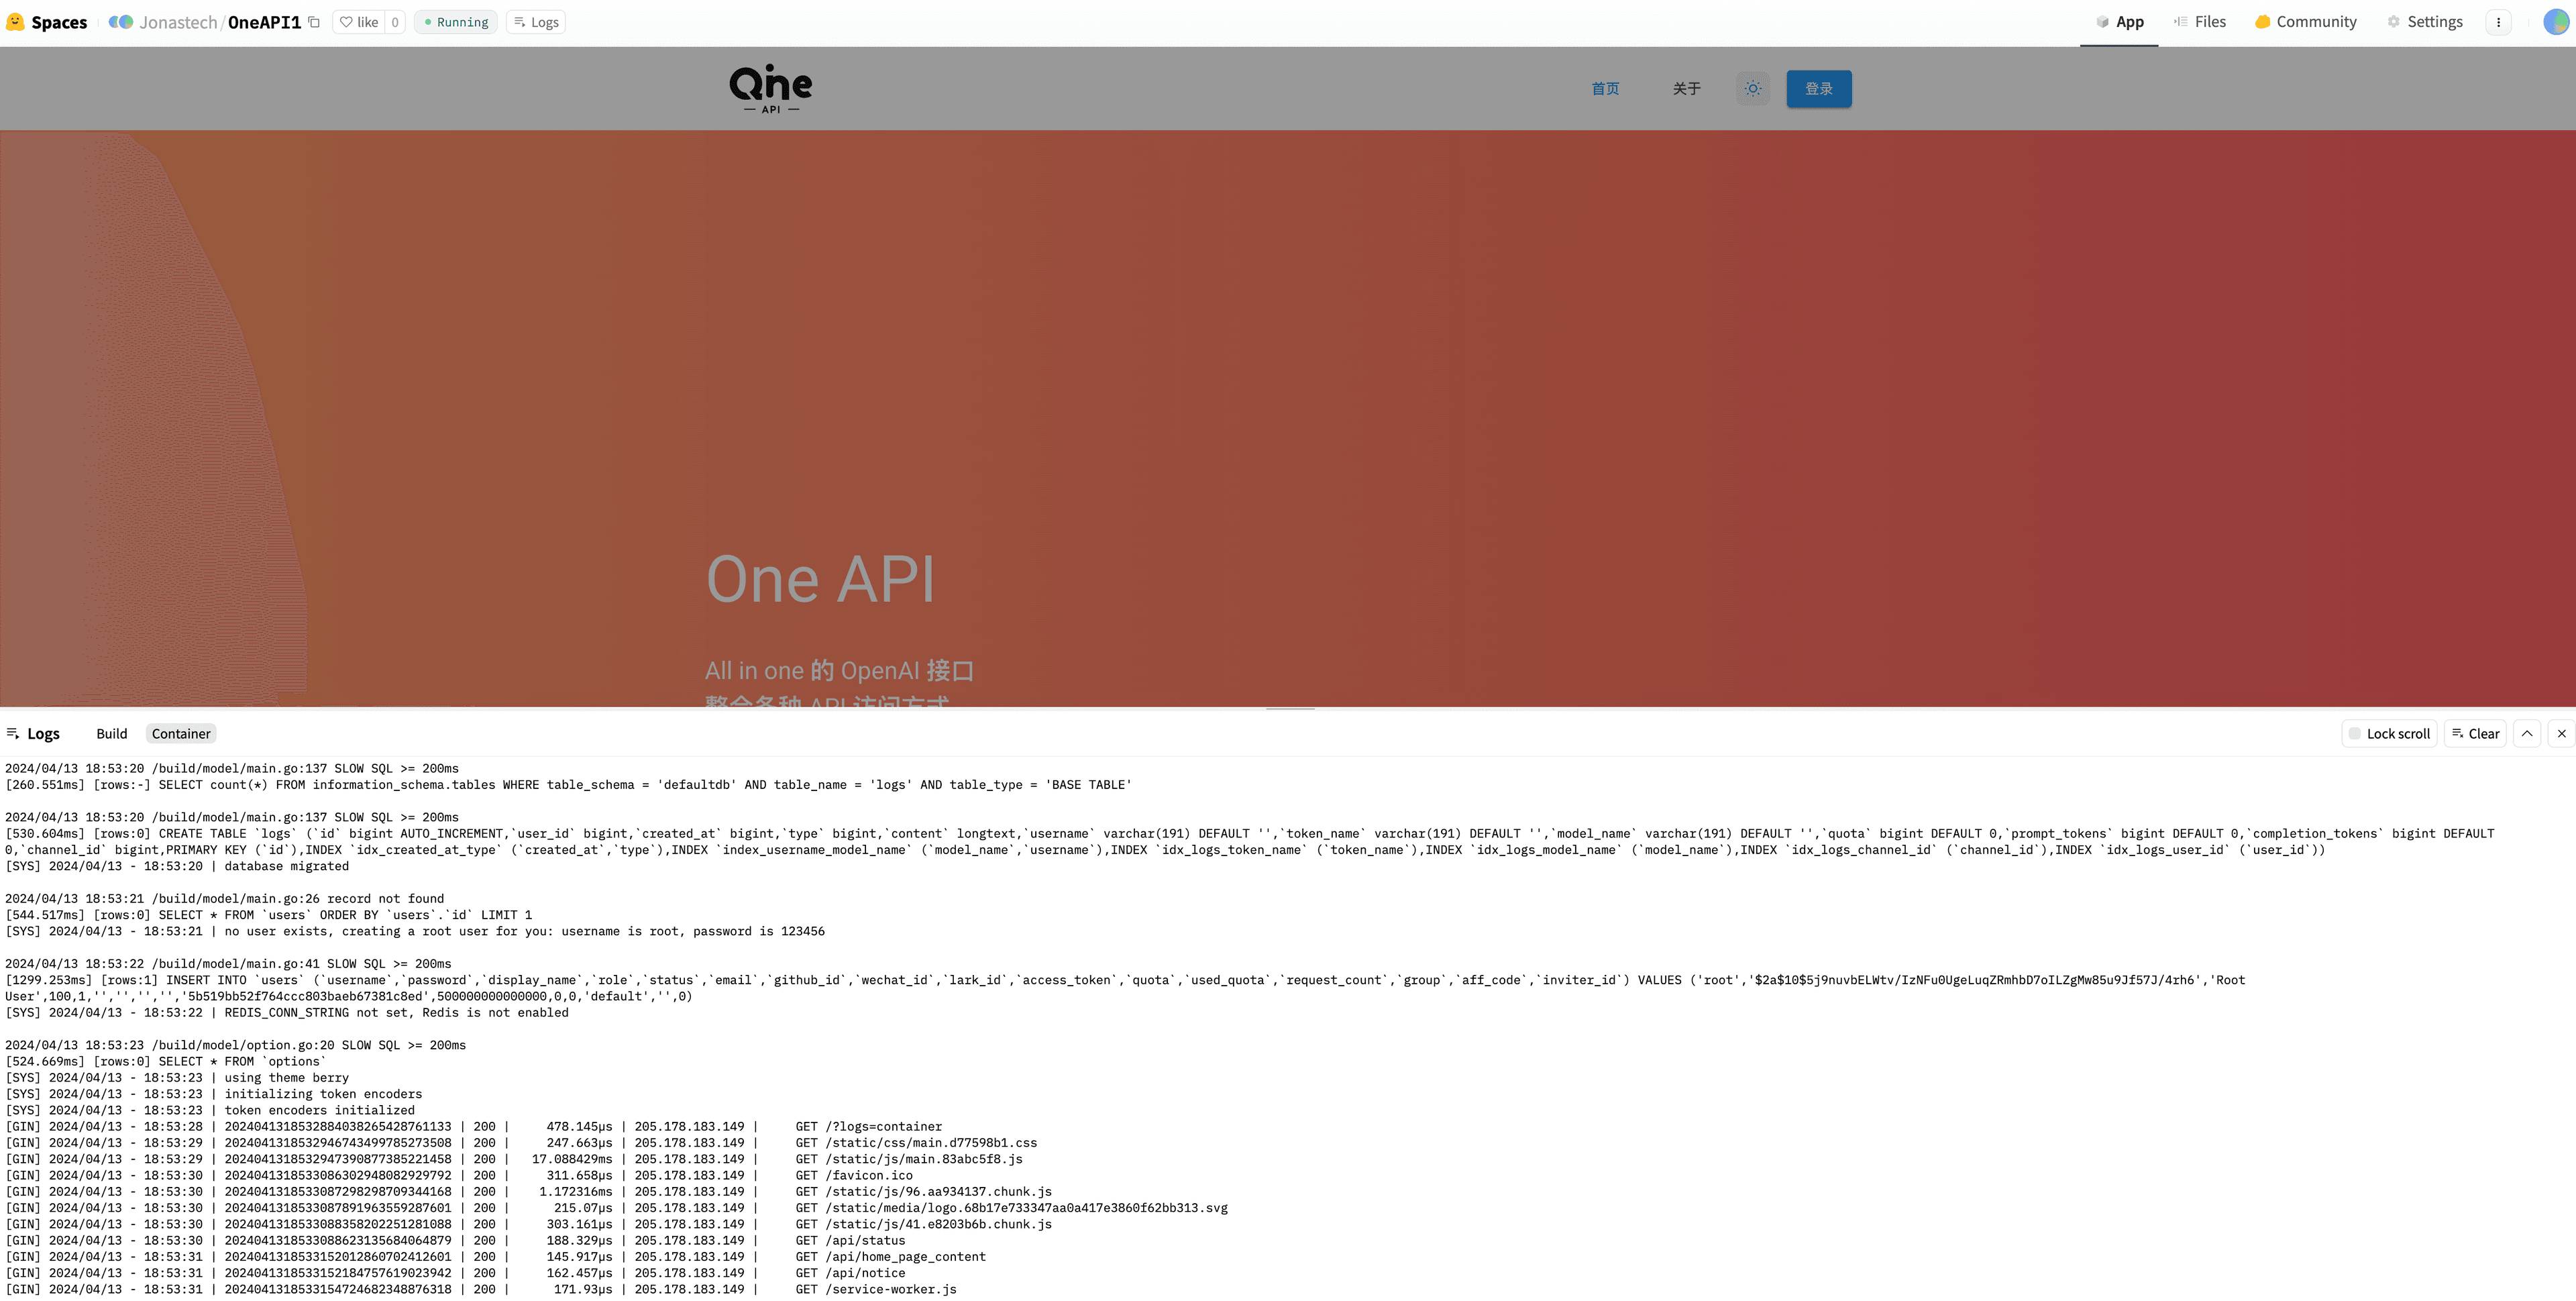Click the Settings gear icon top right

point(2395,21)
